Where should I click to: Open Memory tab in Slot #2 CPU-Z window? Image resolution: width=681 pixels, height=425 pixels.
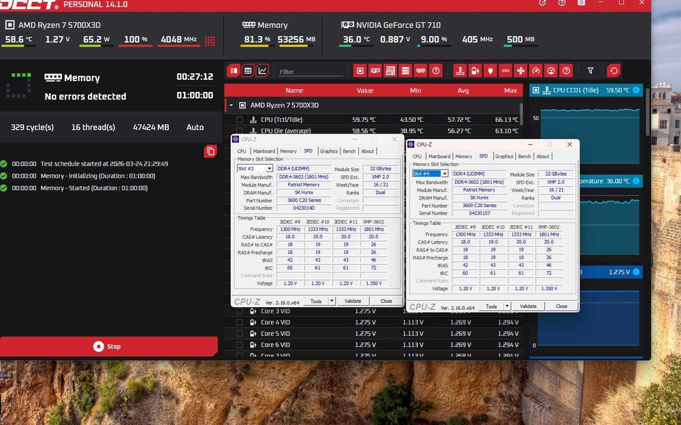288,151
